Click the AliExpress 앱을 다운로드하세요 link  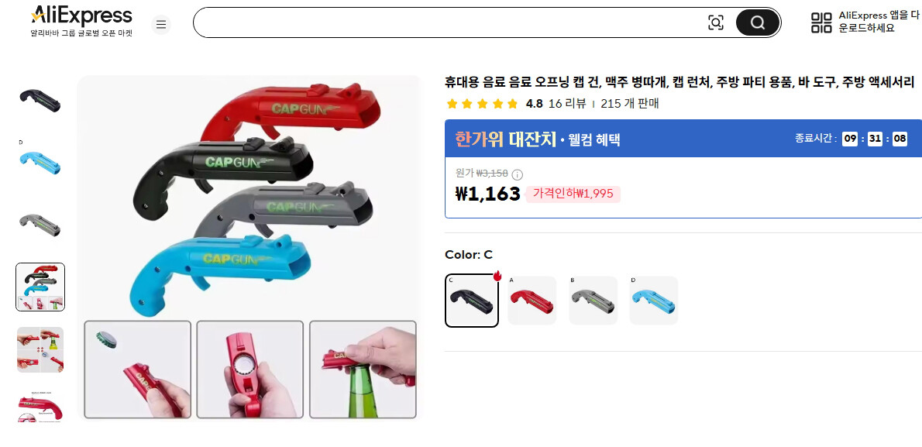click(x=879, y=22)
